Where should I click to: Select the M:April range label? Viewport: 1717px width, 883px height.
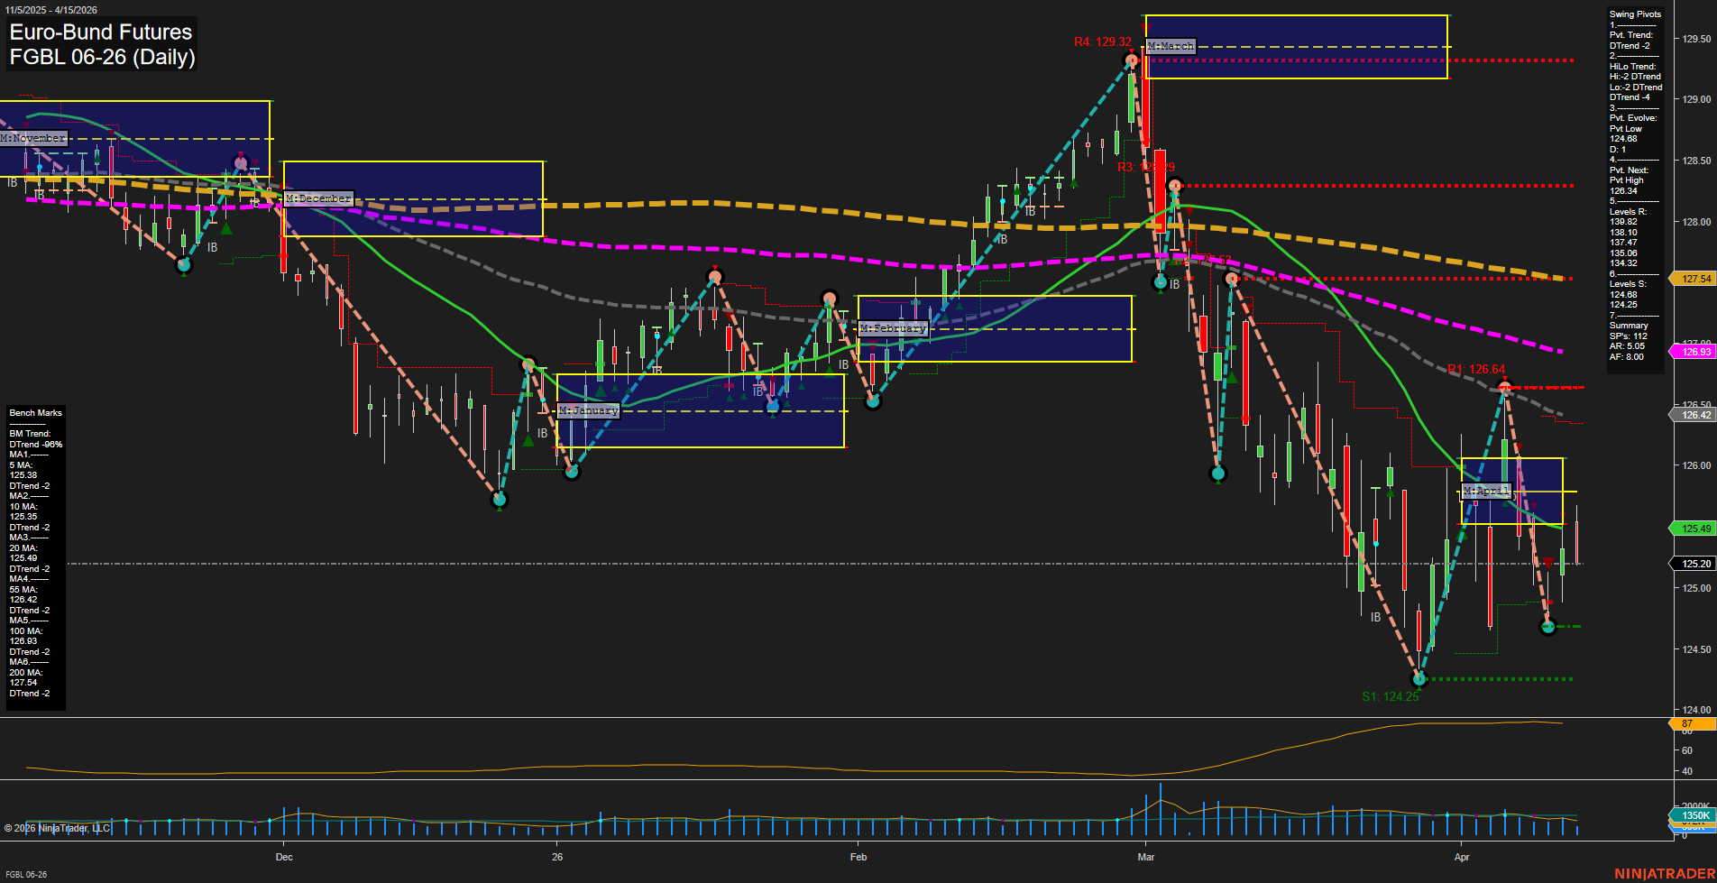1486,492
